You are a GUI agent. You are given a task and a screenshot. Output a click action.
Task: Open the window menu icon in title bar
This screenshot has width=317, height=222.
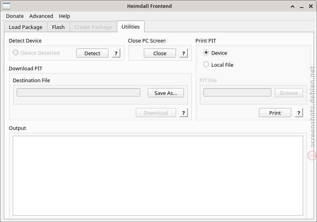6,6
